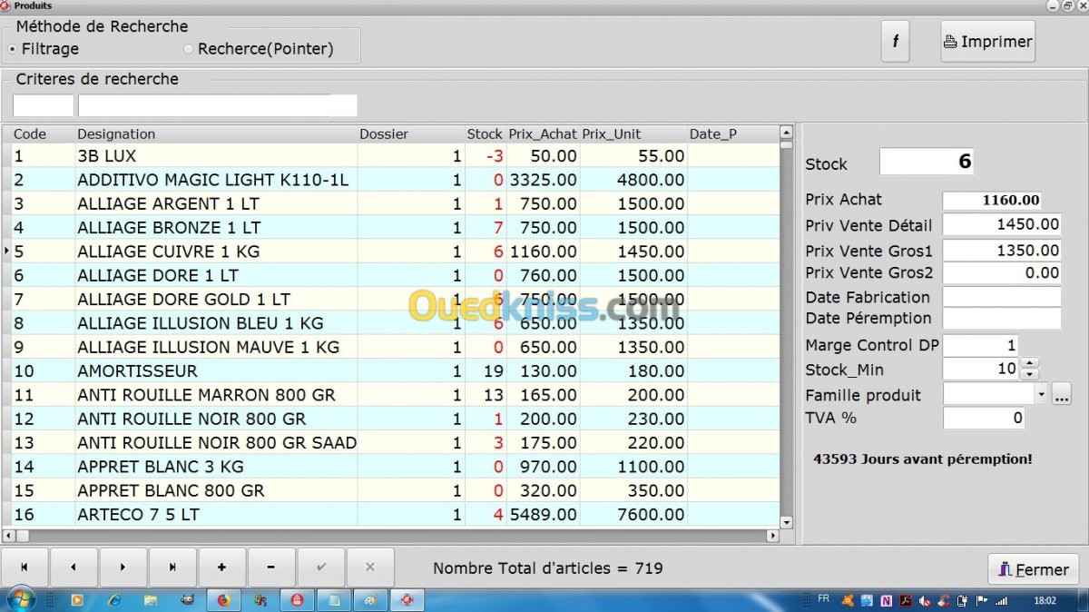1089x612 pixels.
Task: Open the Avast antivirus tray icon
Action: pos(848,600)
